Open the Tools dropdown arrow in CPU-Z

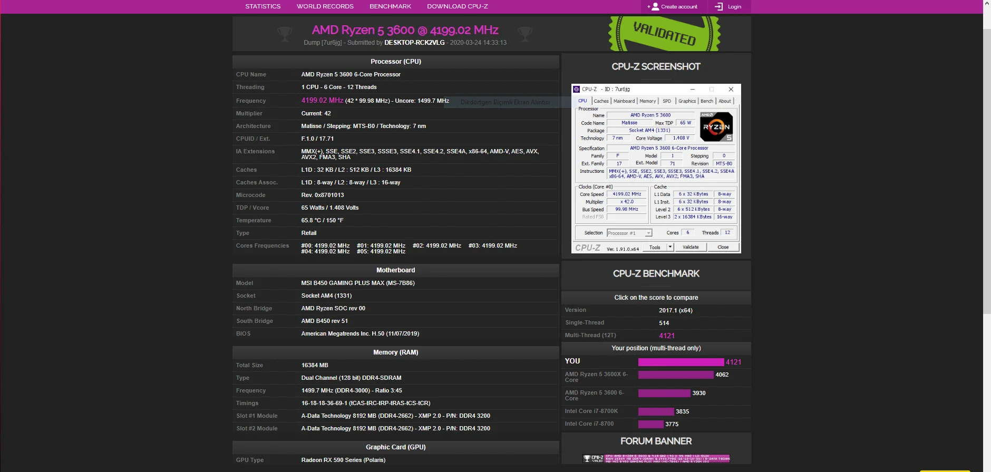point(670,247)
